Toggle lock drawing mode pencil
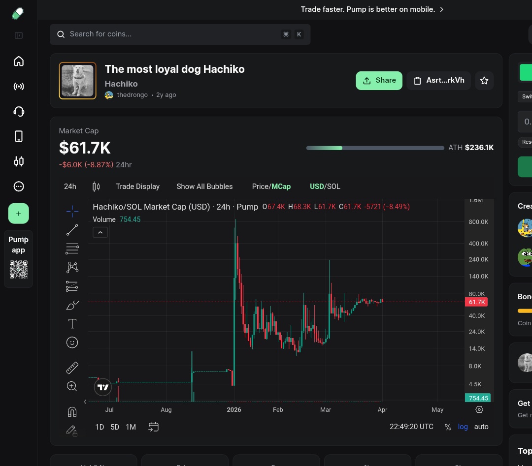 tap(72, 431)
